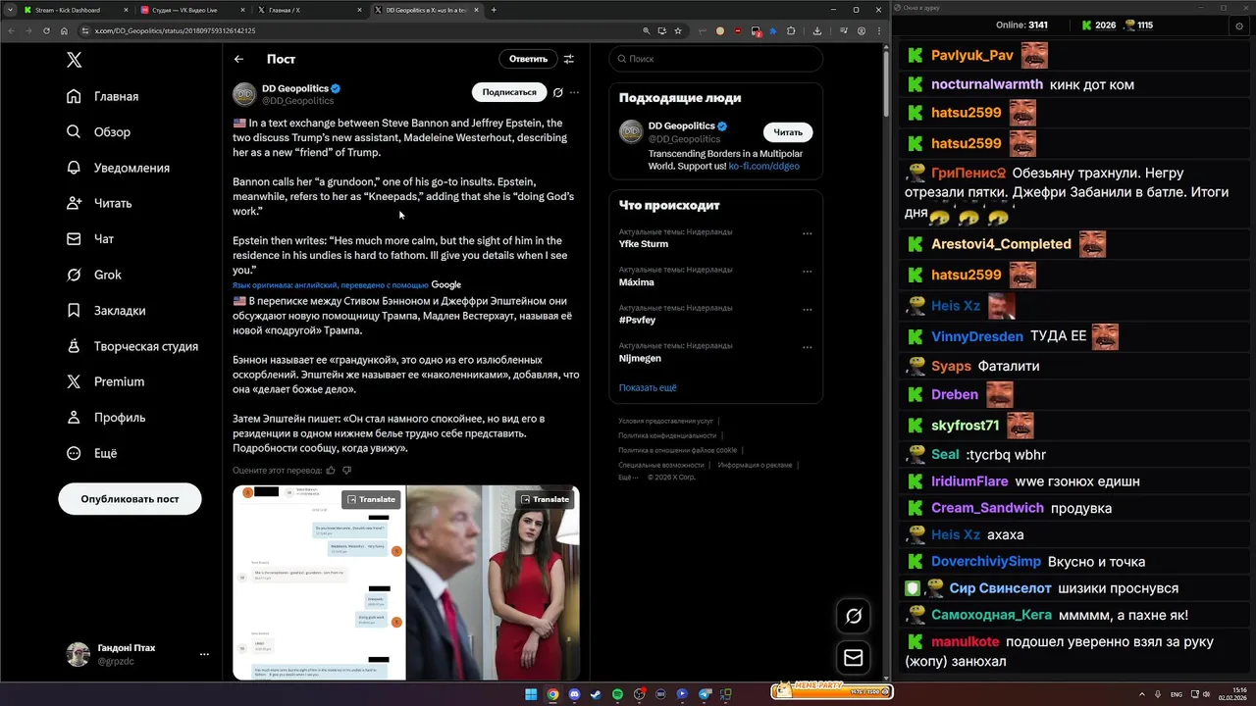Screen dimensions: 1256x706
Task: Open Закладки bookmarks
Action: coord(107,310)
